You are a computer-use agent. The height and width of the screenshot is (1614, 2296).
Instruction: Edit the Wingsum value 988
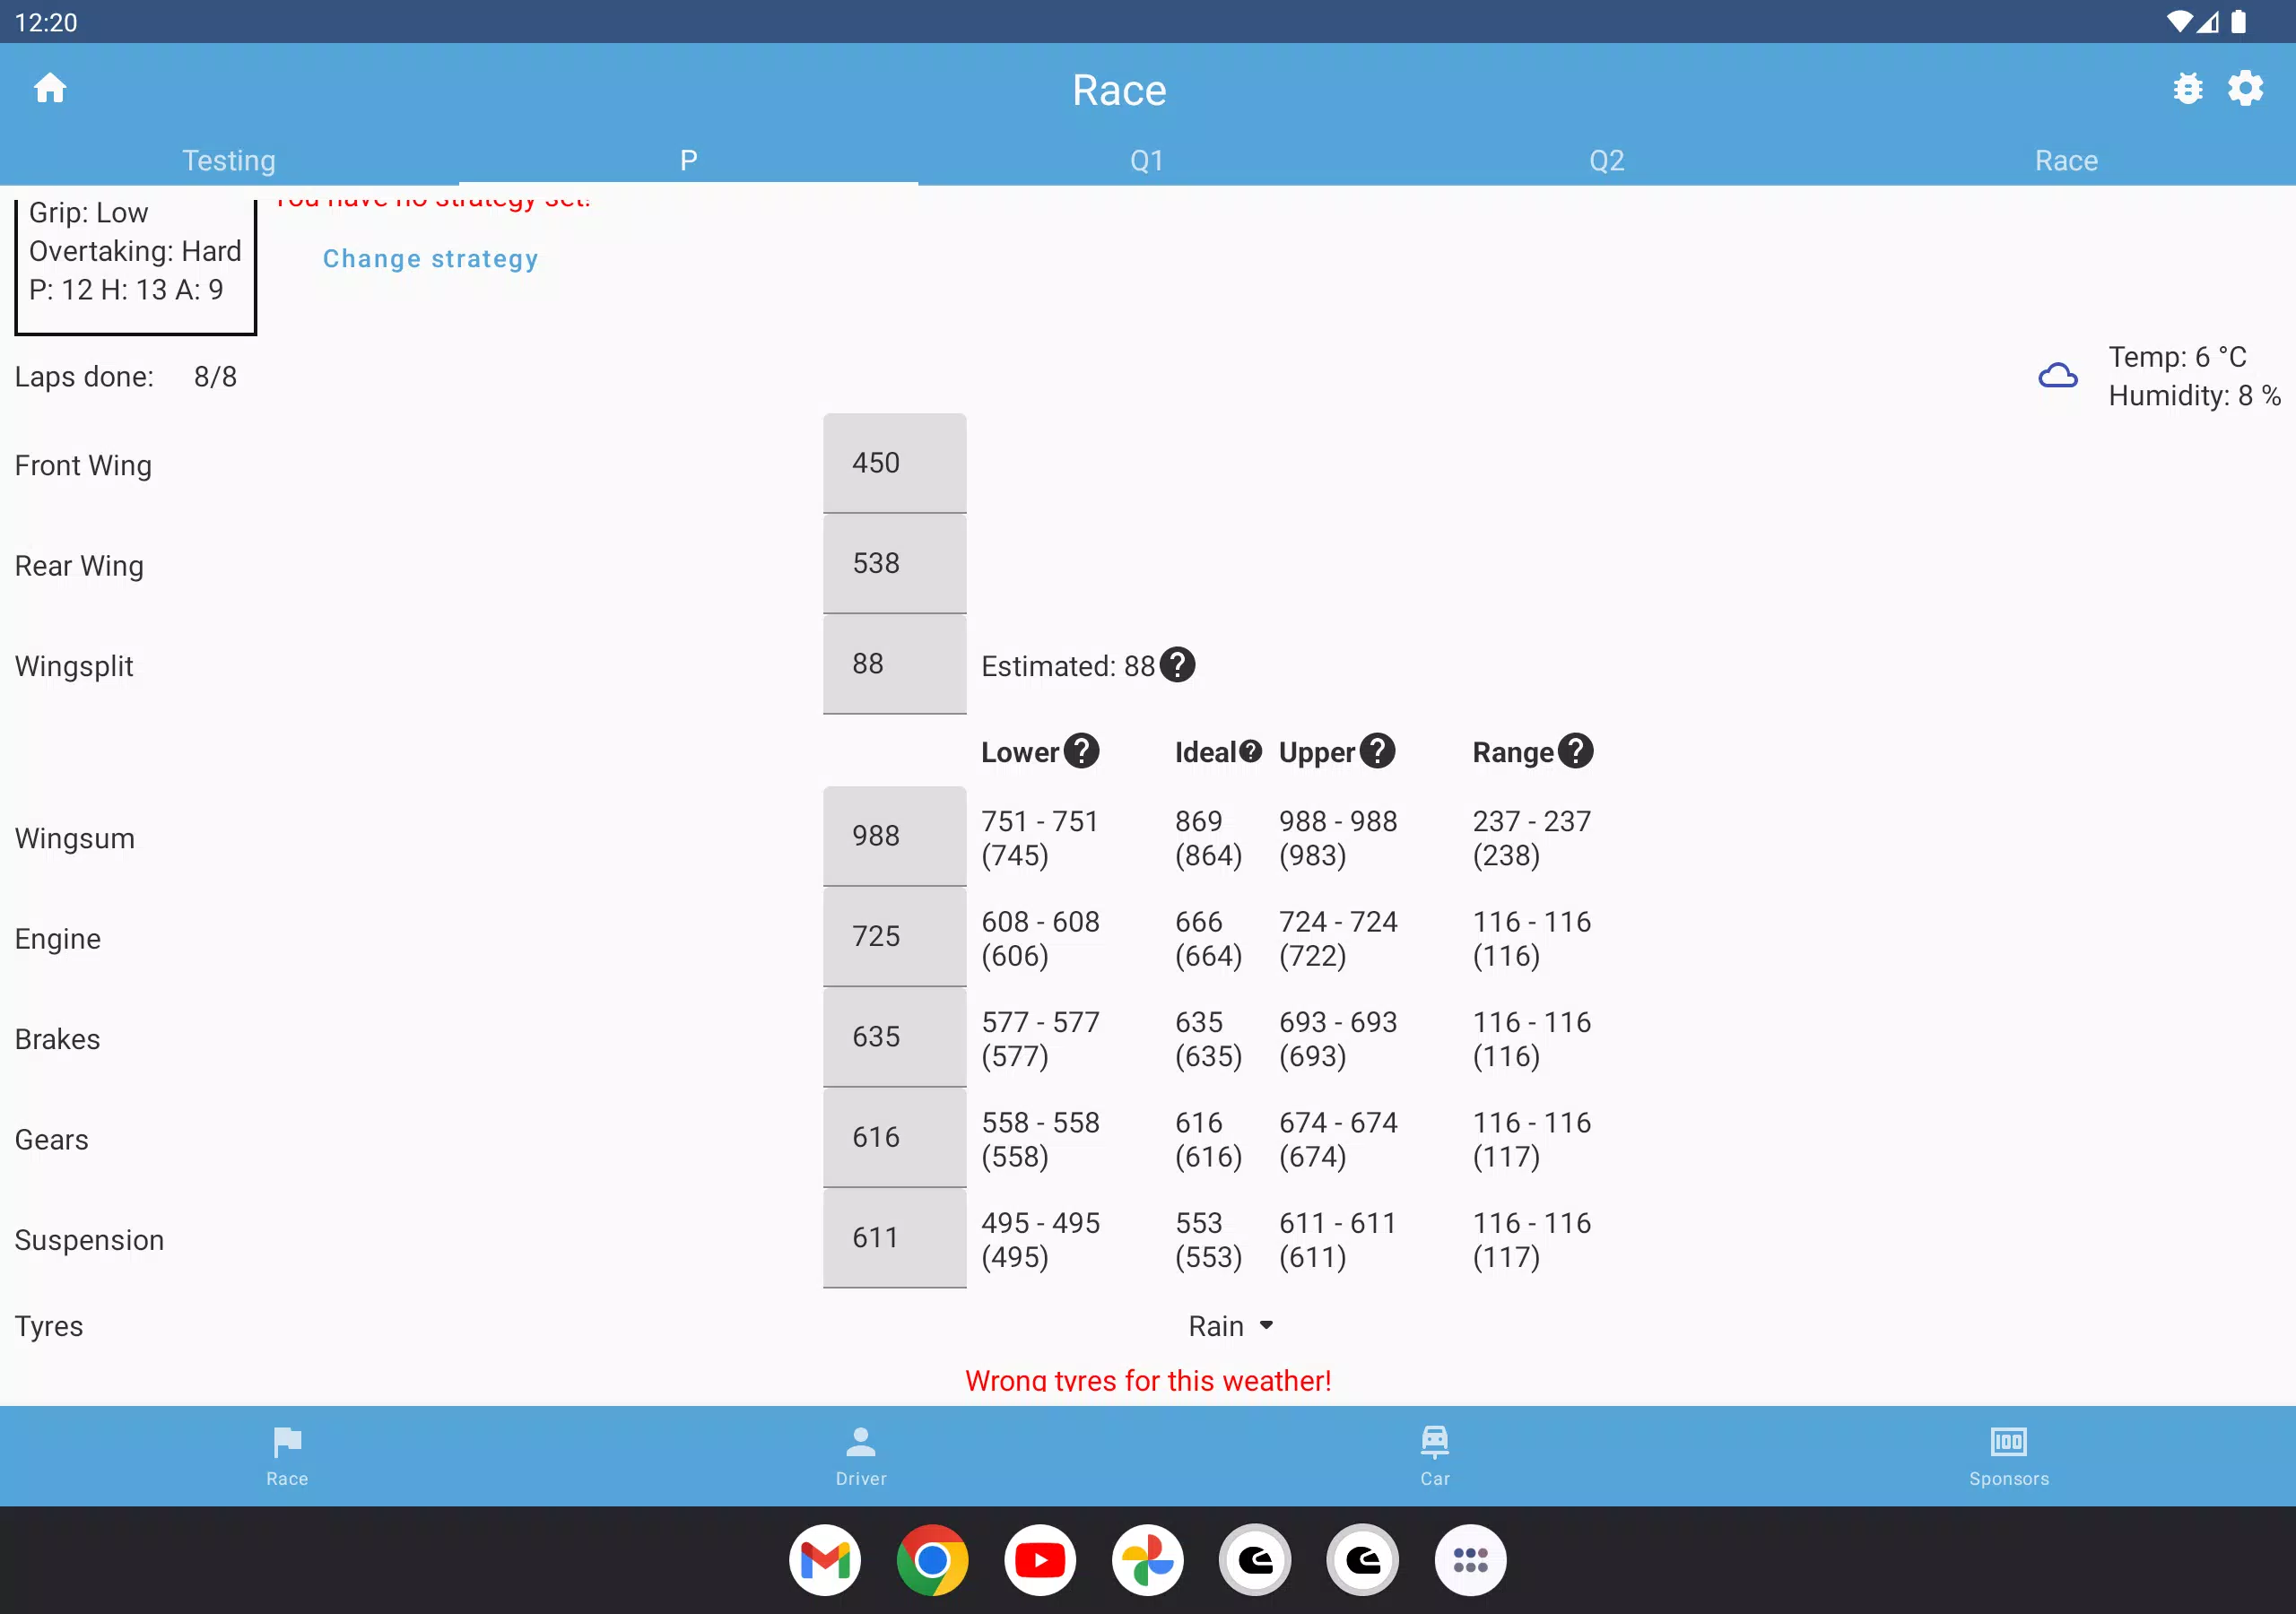(x=894, y=836)
